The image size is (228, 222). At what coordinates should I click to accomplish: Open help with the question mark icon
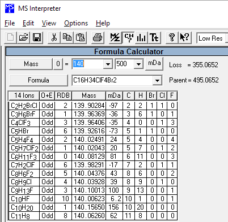pyautogui.click(x=172, y=37)
